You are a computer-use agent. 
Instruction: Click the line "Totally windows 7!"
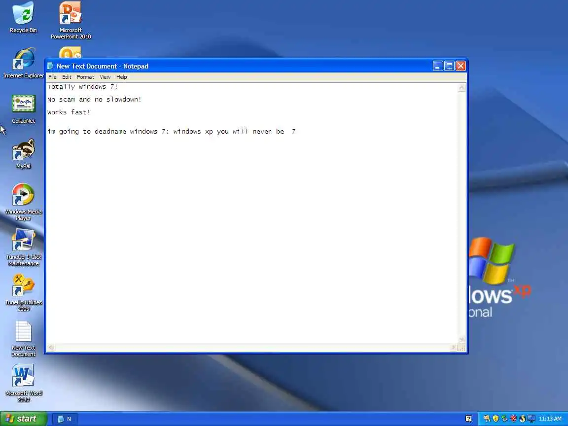(83, 87)
